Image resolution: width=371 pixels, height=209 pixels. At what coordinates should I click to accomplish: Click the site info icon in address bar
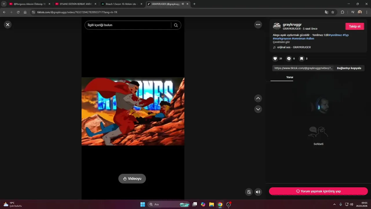[x=33, y=12]
